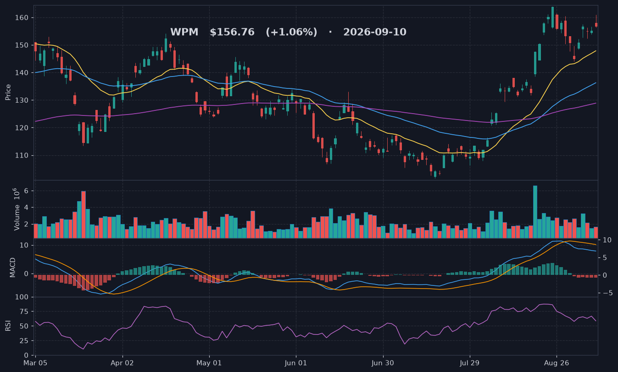Image resolution: width=618 pixels, height=372 pixels.
Task: Select the 5 tick on the MACD histogram axis
Action: click(x=604, y=258)
